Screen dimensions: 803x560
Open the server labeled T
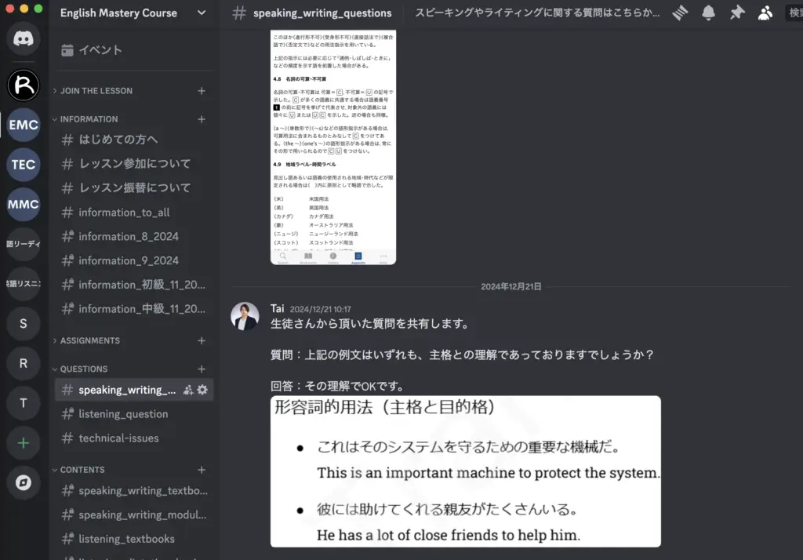tap(24, 403)
